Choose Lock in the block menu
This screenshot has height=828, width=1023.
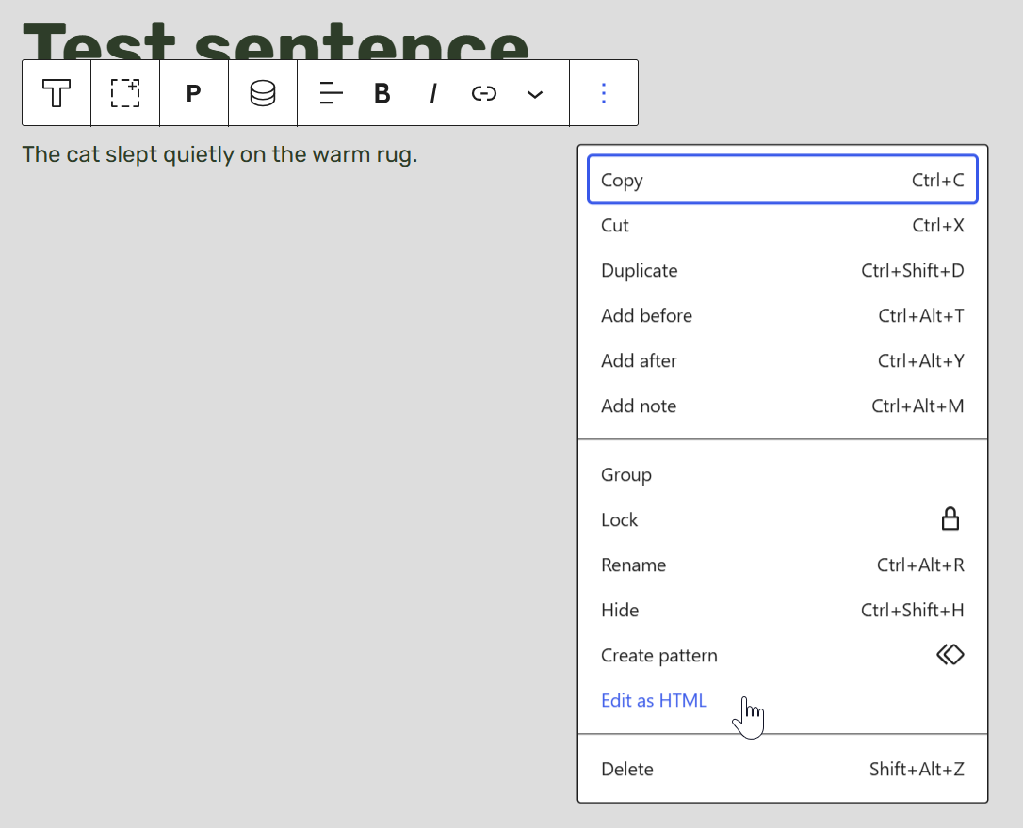point(783,520)
